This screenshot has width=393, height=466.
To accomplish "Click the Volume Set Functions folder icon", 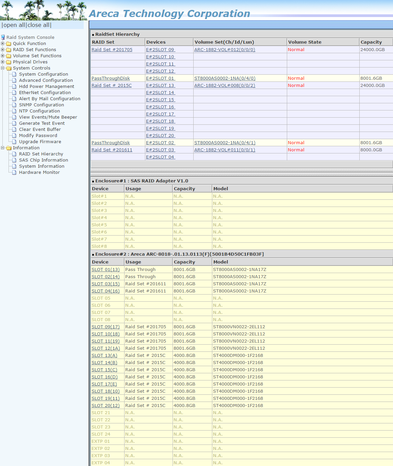I will [x=9, y=56].
